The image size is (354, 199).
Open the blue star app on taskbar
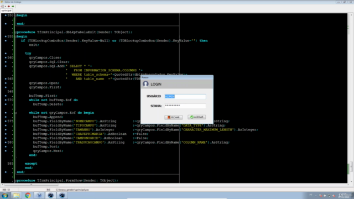click(39, 195)
